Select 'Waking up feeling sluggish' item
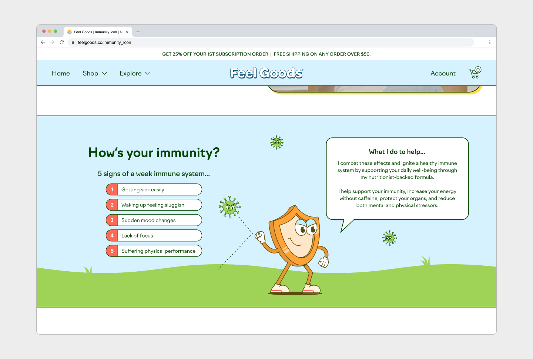 (154, 205)
